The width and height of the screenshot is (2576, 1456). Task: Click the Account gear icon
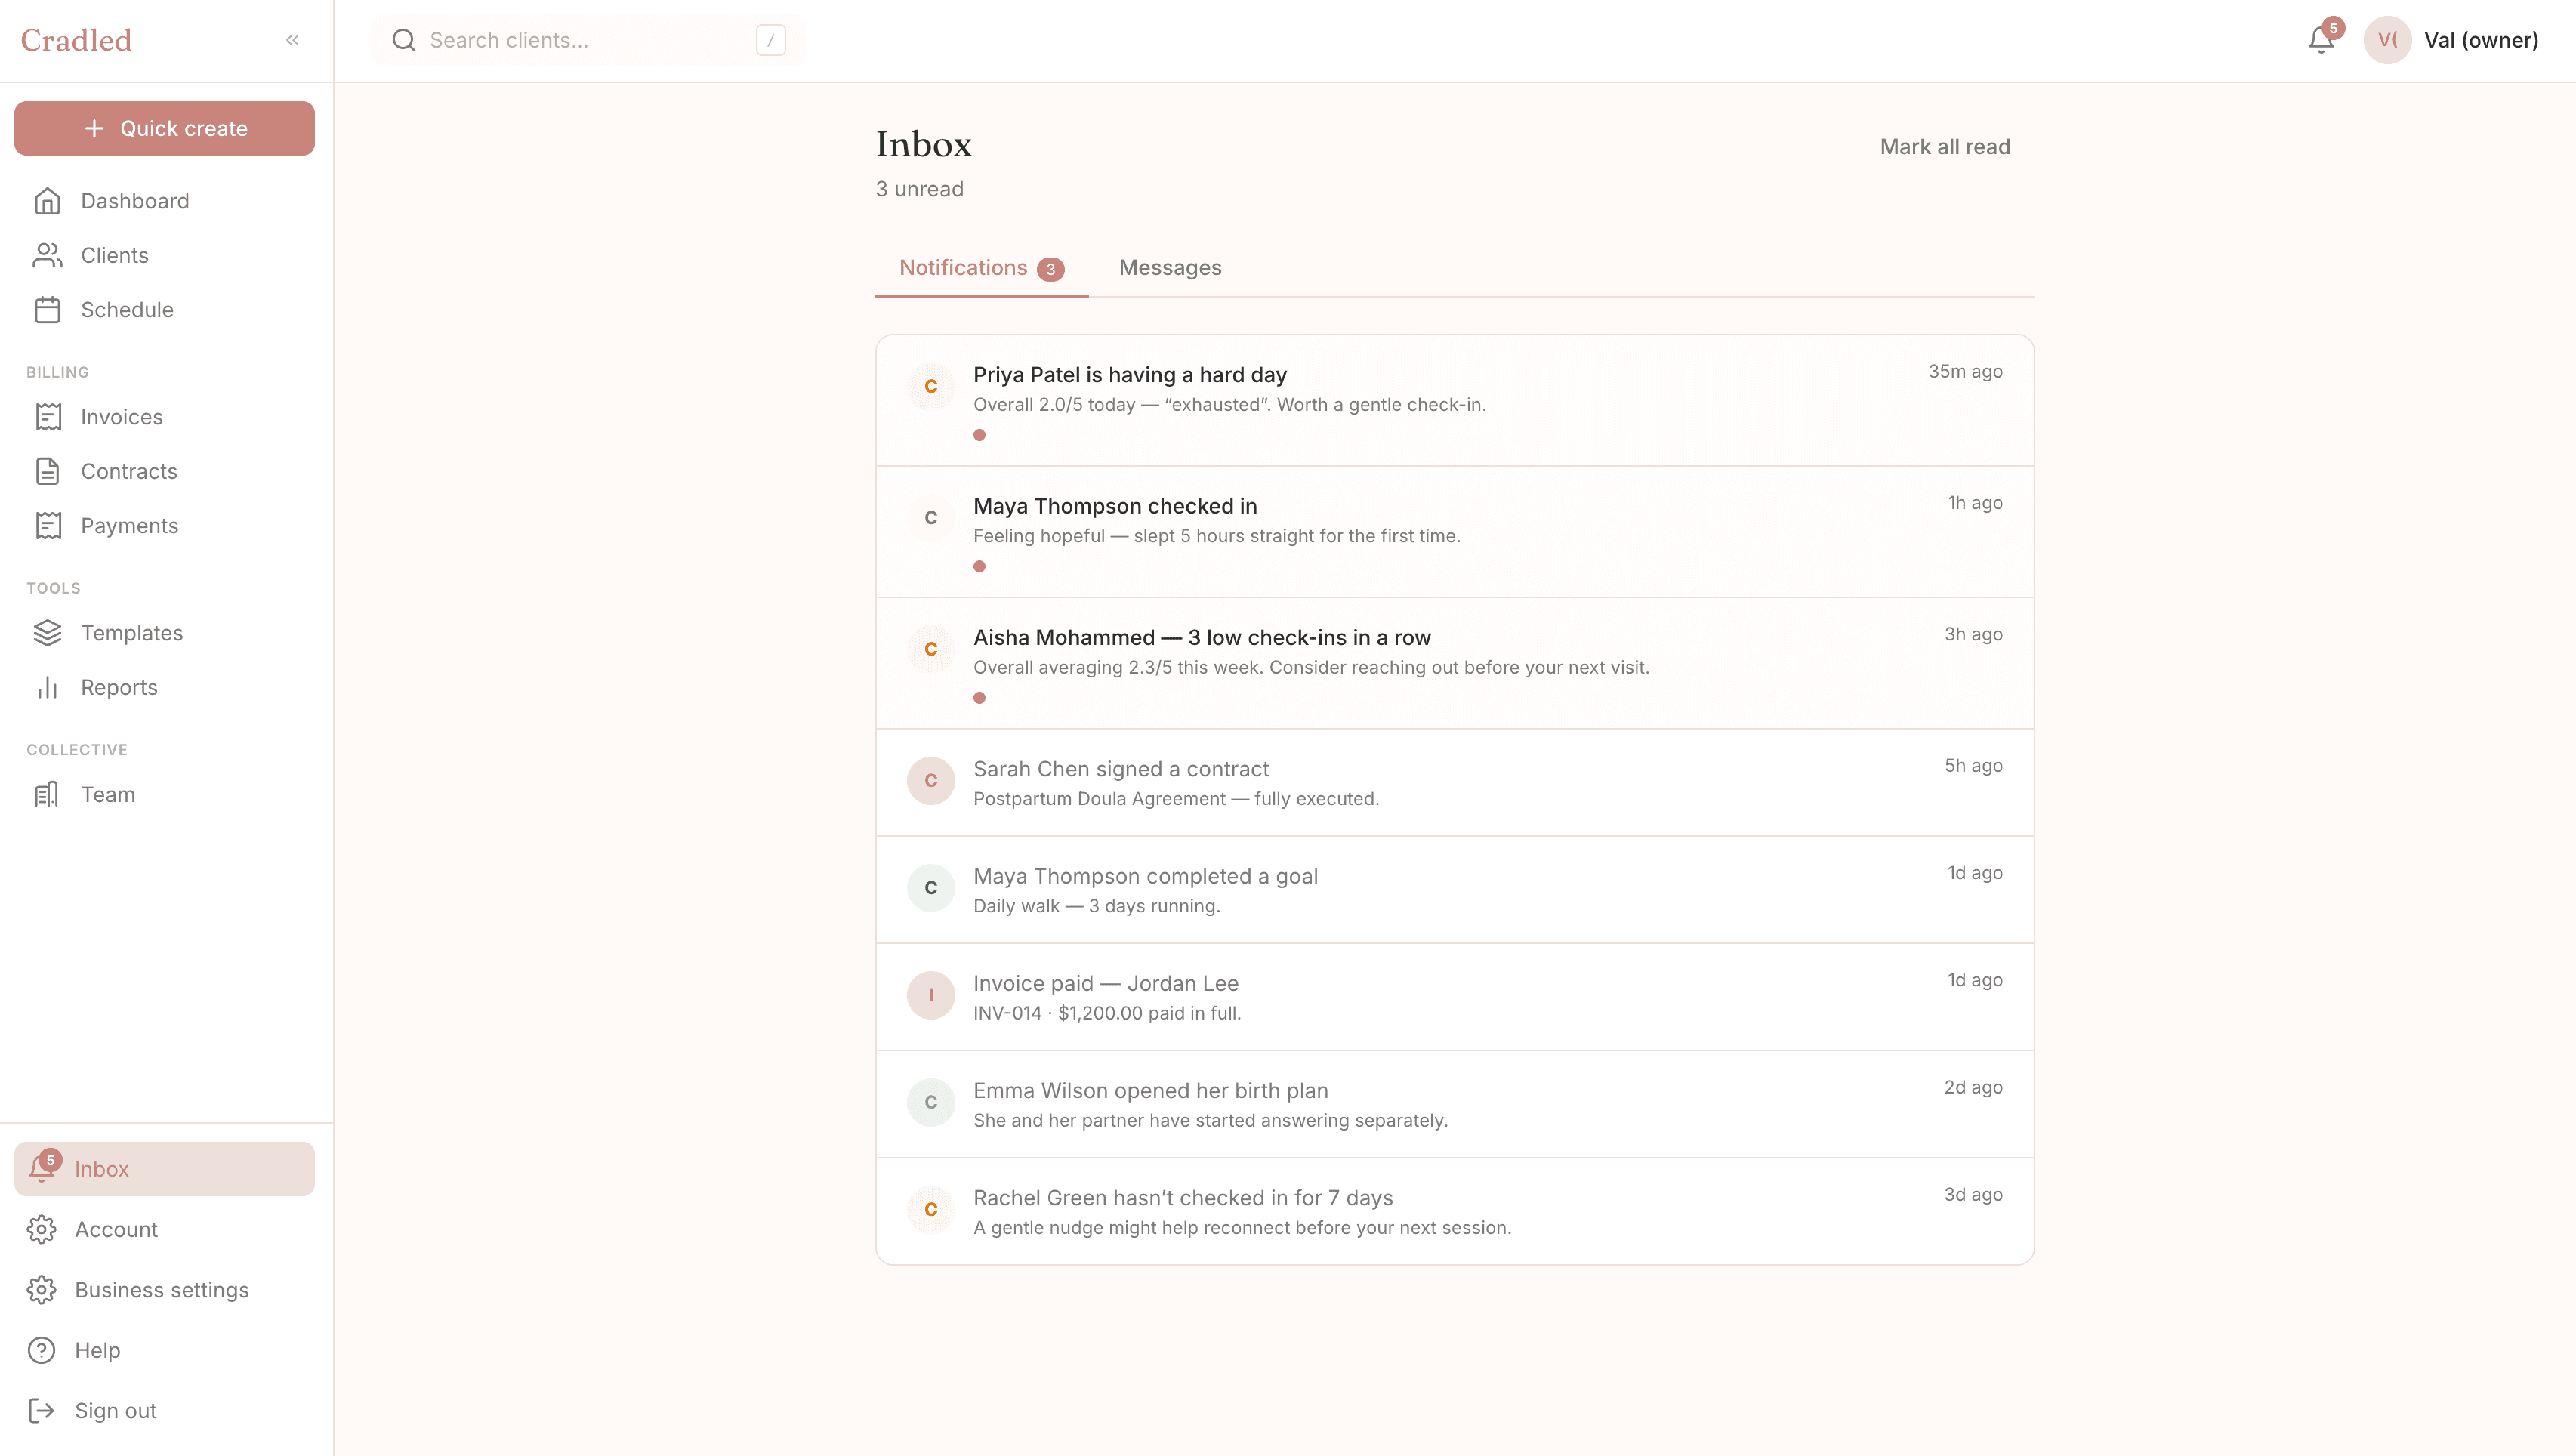(x=41, y=1230)
